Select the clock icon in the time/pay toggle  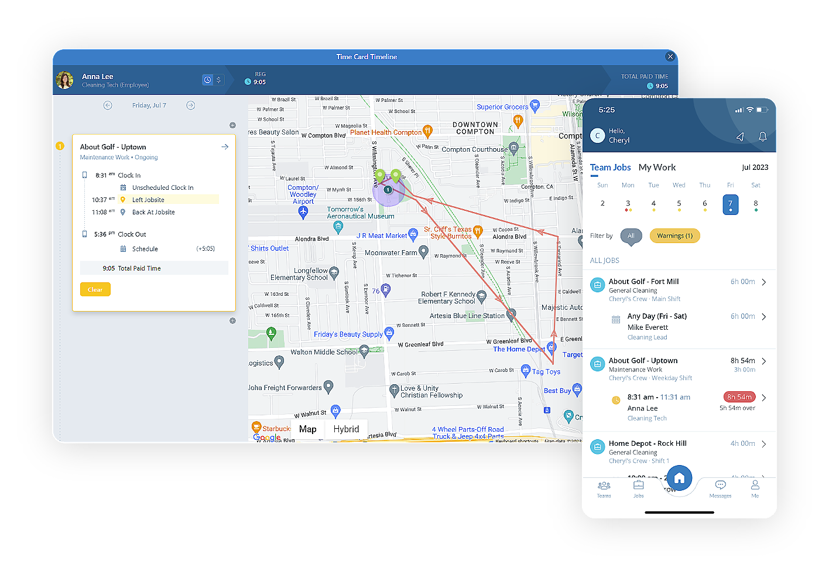[x=208, y=79]
